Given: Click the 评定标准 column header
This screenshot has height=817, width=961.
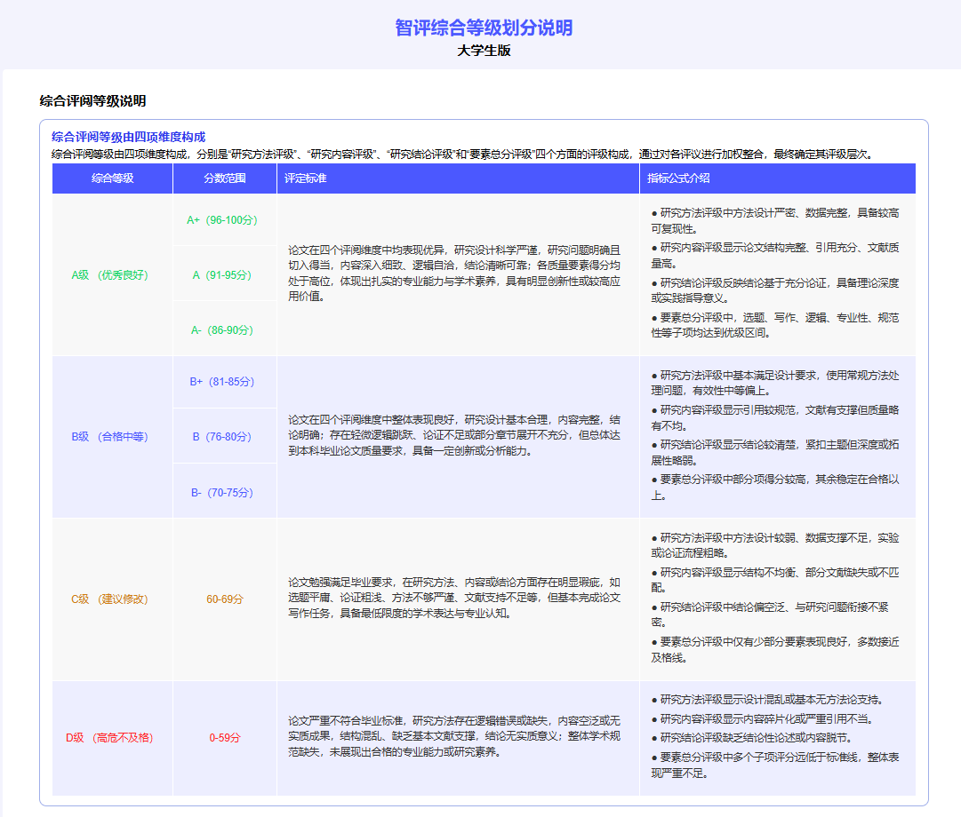Looking at the screenshot, I should (458, 178).
